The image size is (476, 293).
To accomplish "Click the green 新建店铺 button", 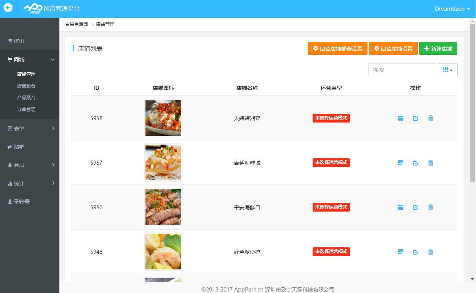I will point(438,49).
